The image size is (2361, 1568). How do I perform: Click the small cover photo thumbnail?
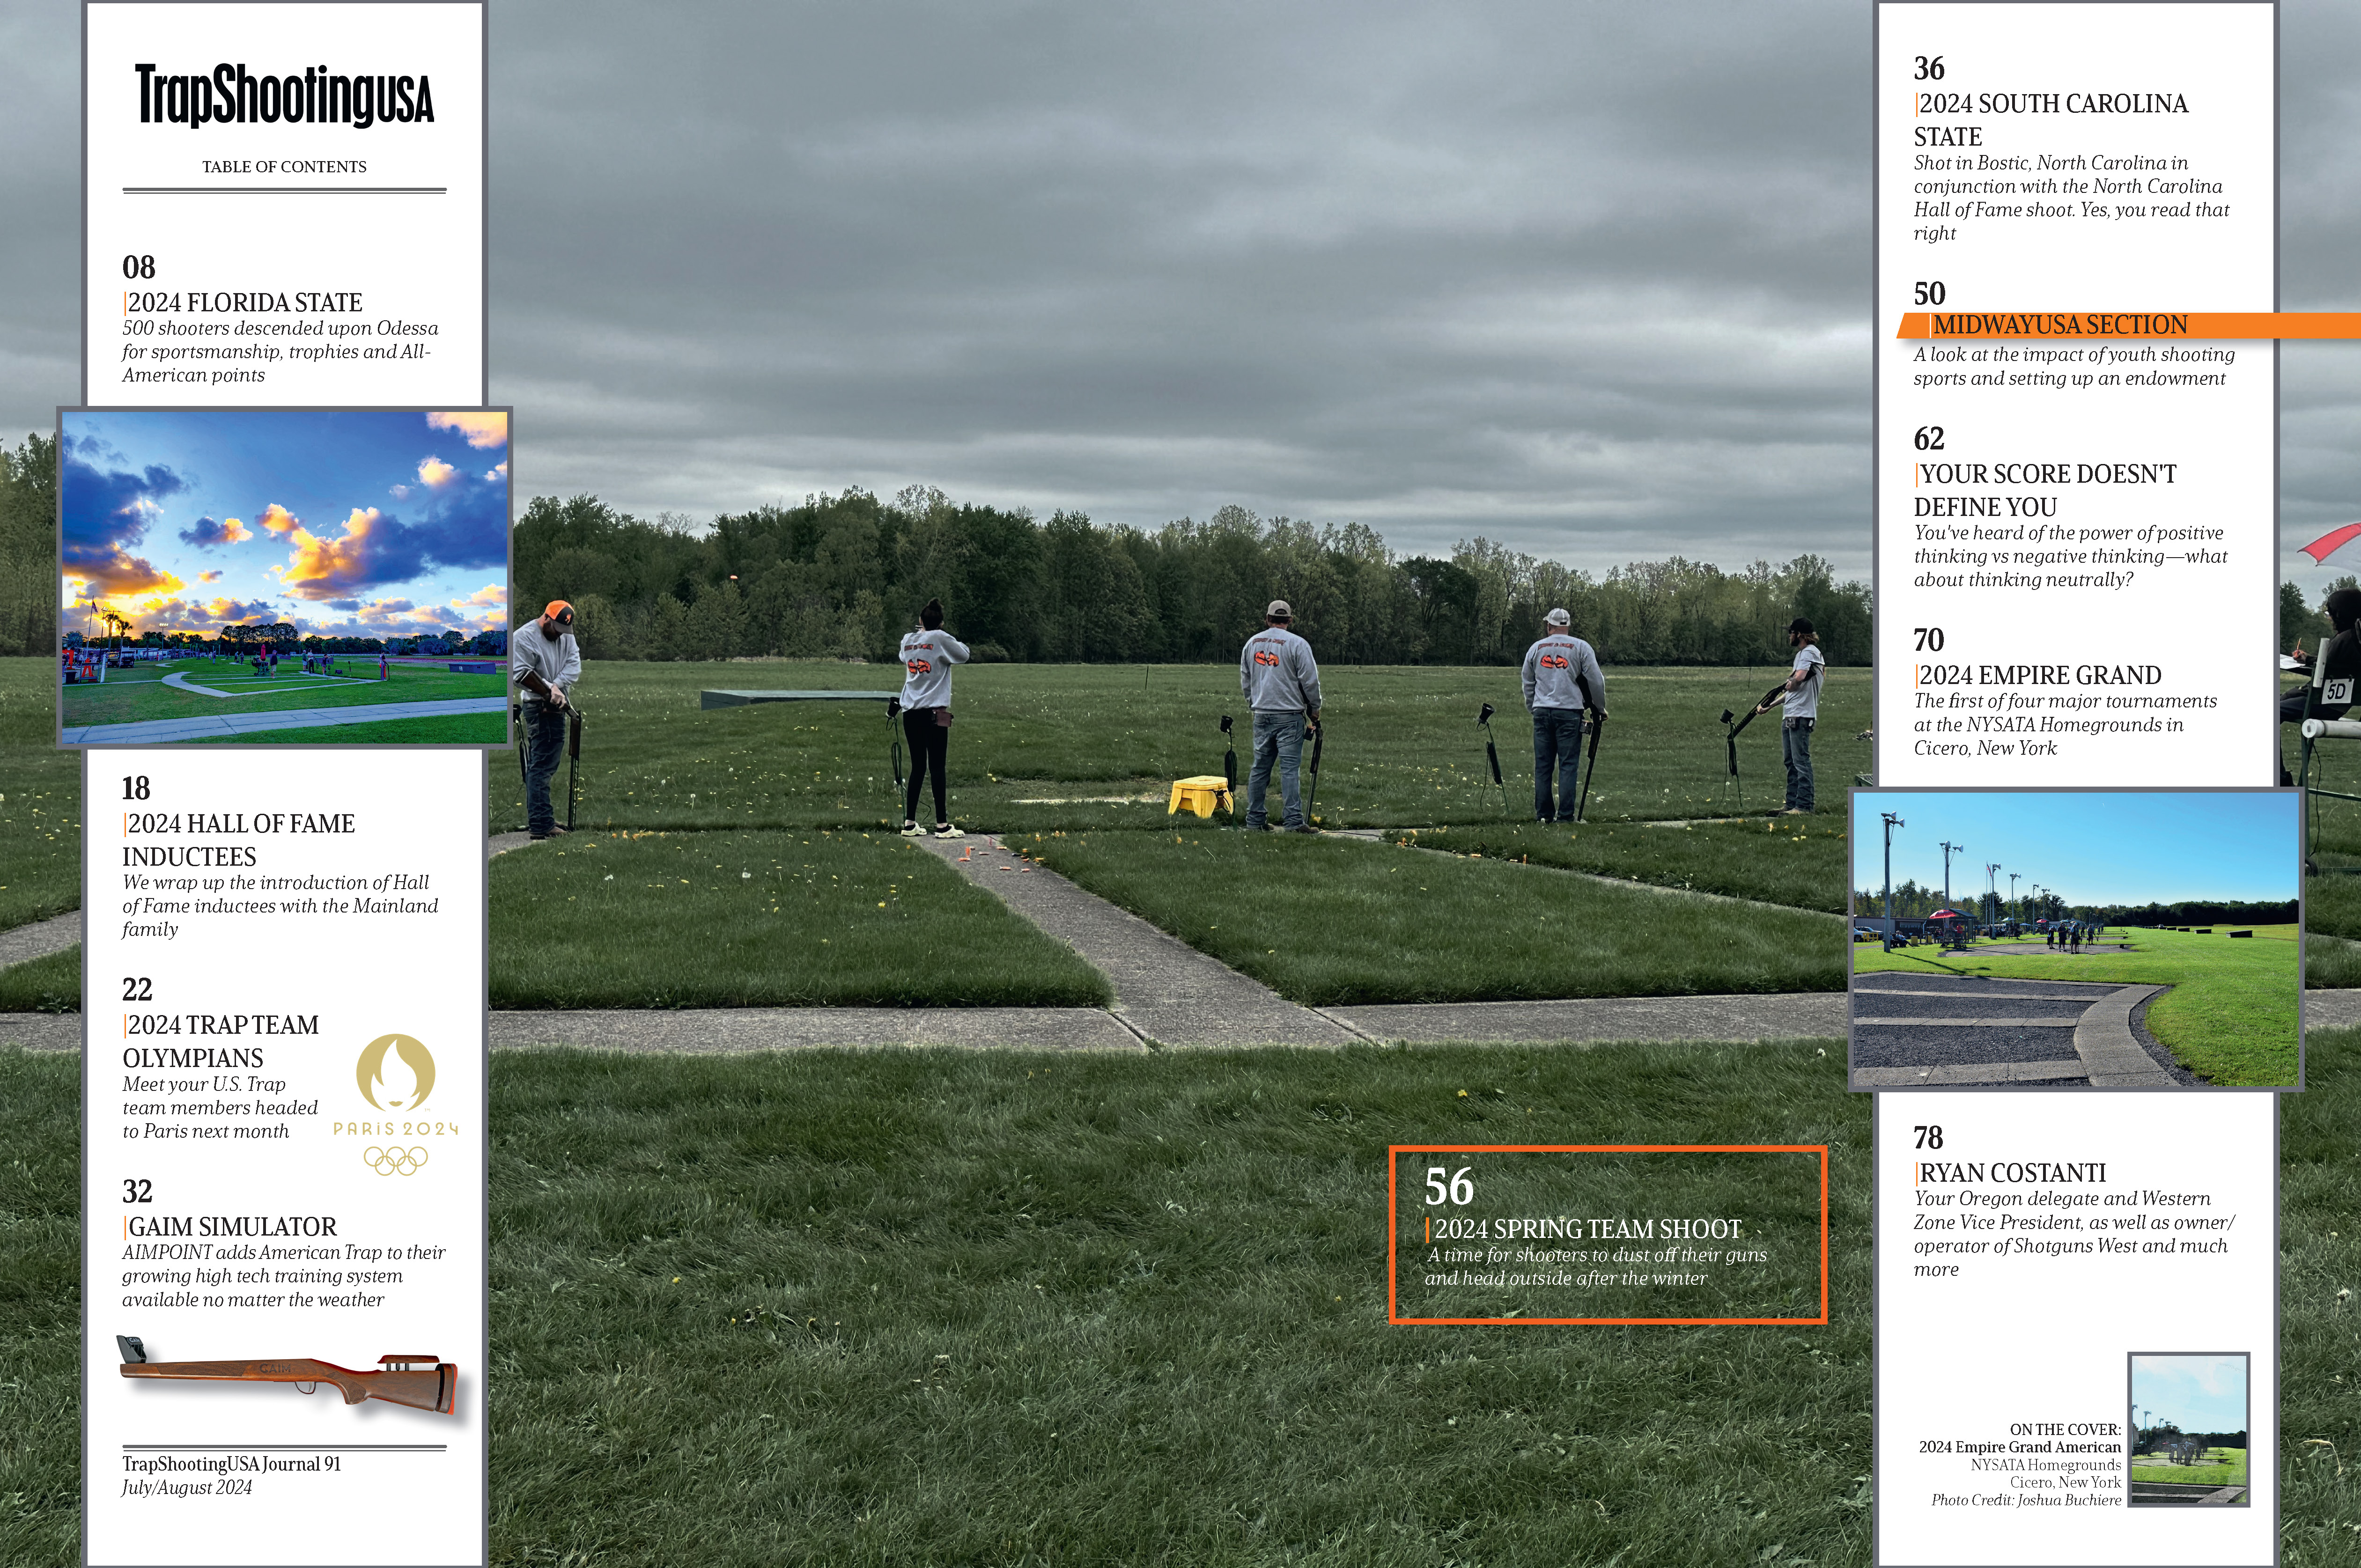(x=2188, y=1429)
